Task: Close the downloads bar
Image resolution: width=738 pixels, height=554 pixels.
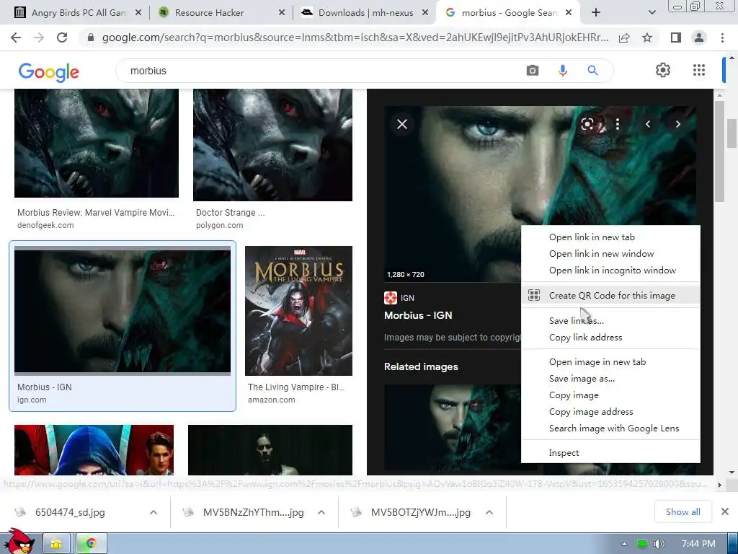Action: (x=725, y=511)
